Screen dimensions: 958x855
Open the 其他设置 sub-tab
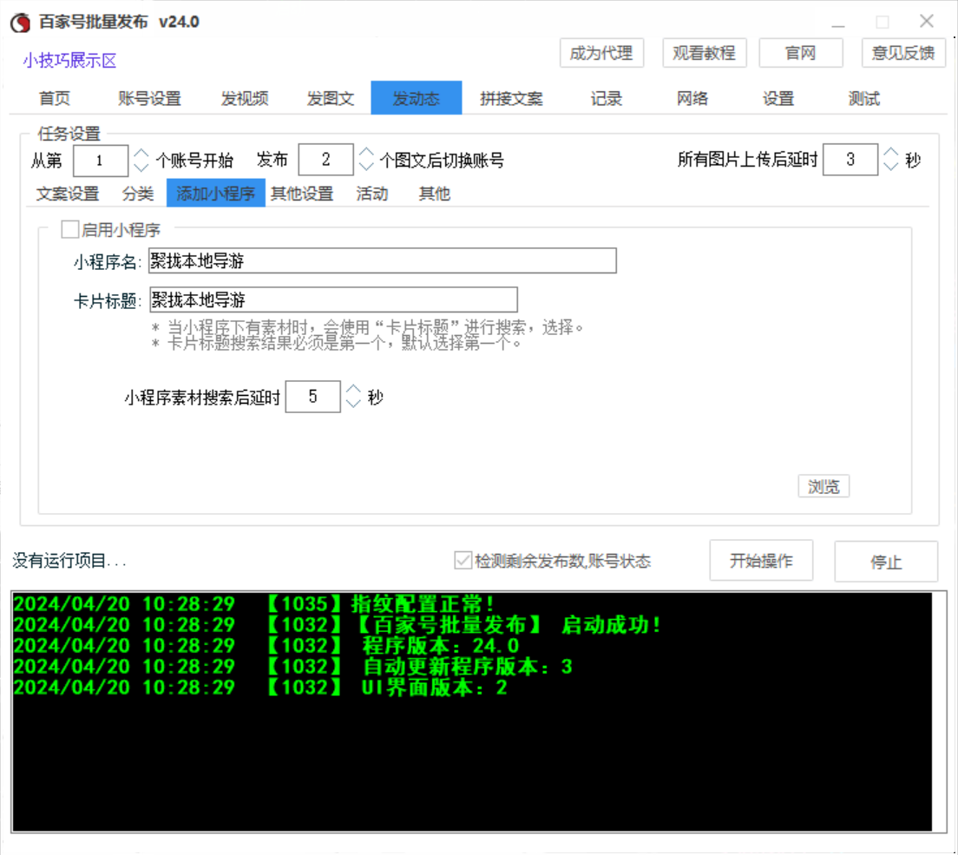pos(302,194)
